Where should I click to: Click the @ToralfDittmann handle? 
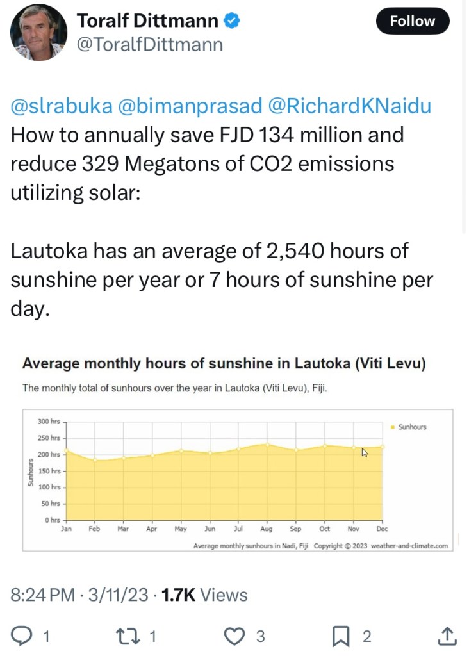(x=150, y=44)
